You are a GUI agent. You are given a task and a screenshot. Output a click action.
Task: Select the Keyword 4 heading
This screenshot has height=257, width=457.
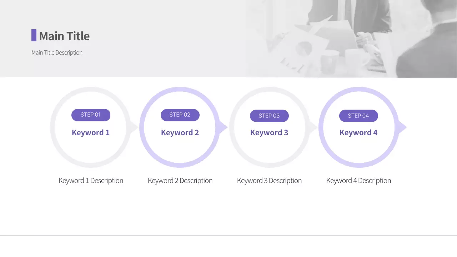[x=358, y=132]
